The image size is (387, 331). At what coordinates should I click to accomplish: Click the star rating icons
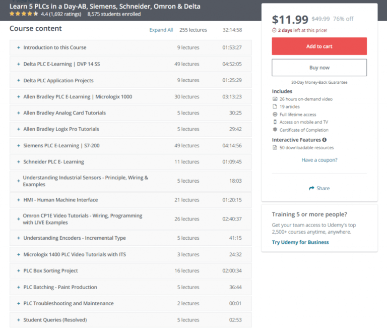(x=24, y=14)
